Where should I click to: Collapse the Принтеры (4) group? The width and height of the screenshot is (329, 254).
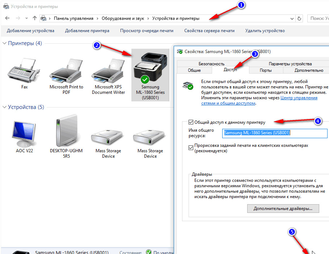4,43
